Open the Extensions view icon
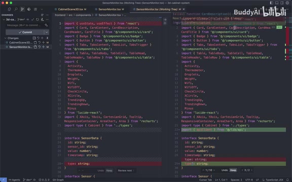Image resolution: width=292 pixels, height=182 pixels. [x=29, y=9]
